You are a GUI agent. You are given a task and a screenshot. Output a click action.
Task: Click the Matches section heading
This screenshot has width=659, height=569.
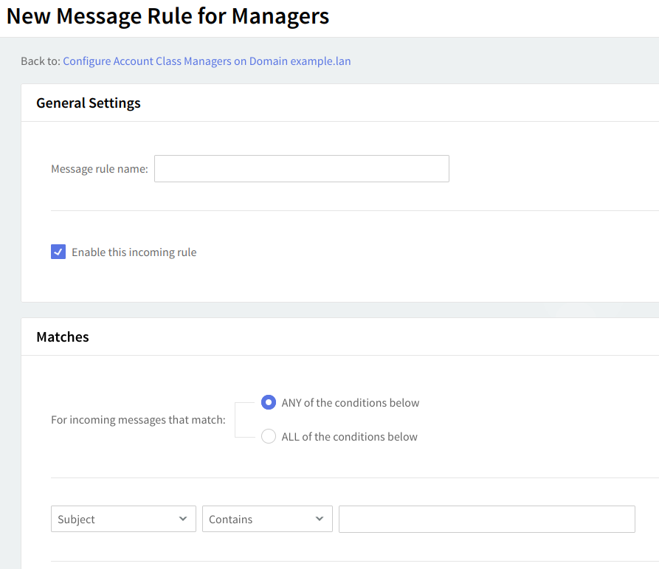coord(63,337)
